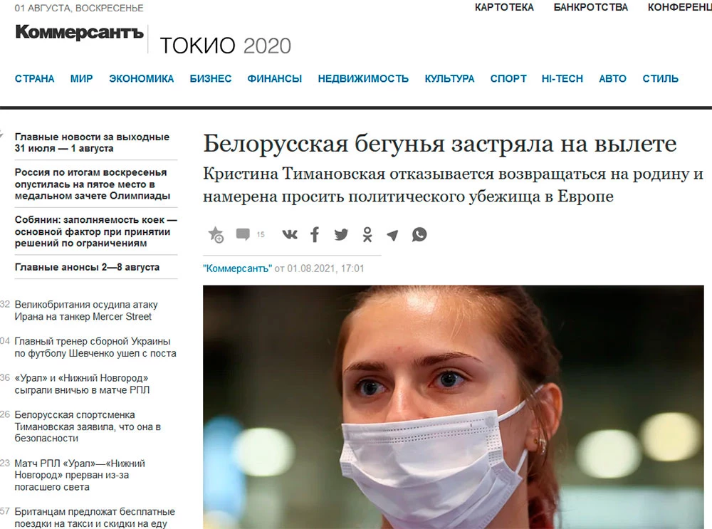Open the СПОРТ section
The width and height of the screenshot is (712, 529).
click(508, 78)
